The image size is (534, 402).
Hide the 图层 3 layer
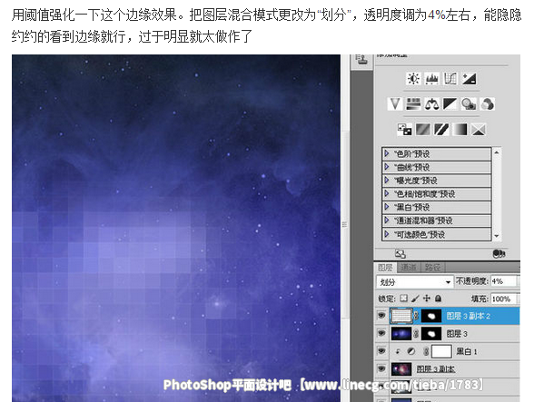(381, 333)
